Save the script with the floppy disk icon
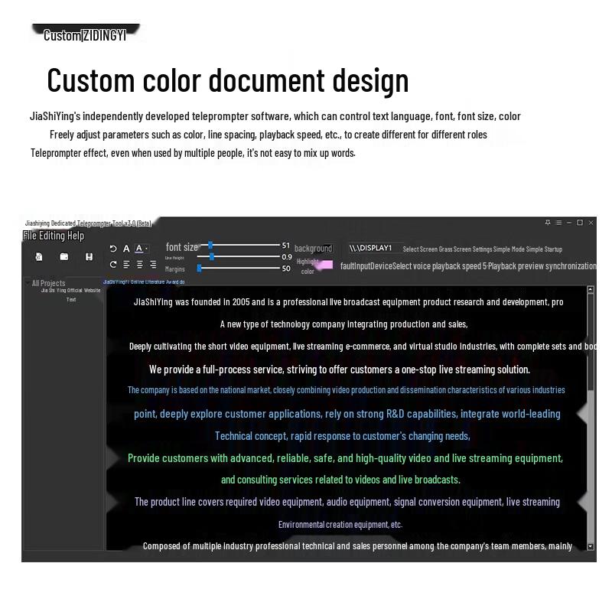Viewport: 612px width, 612px height. coord(89,256)
